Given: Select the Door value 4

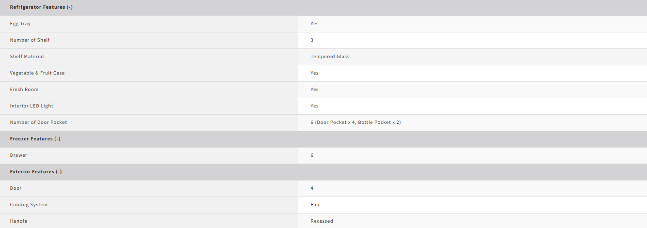Looking at the screenshot, I should pyautogui.click(x=312, y=188).
